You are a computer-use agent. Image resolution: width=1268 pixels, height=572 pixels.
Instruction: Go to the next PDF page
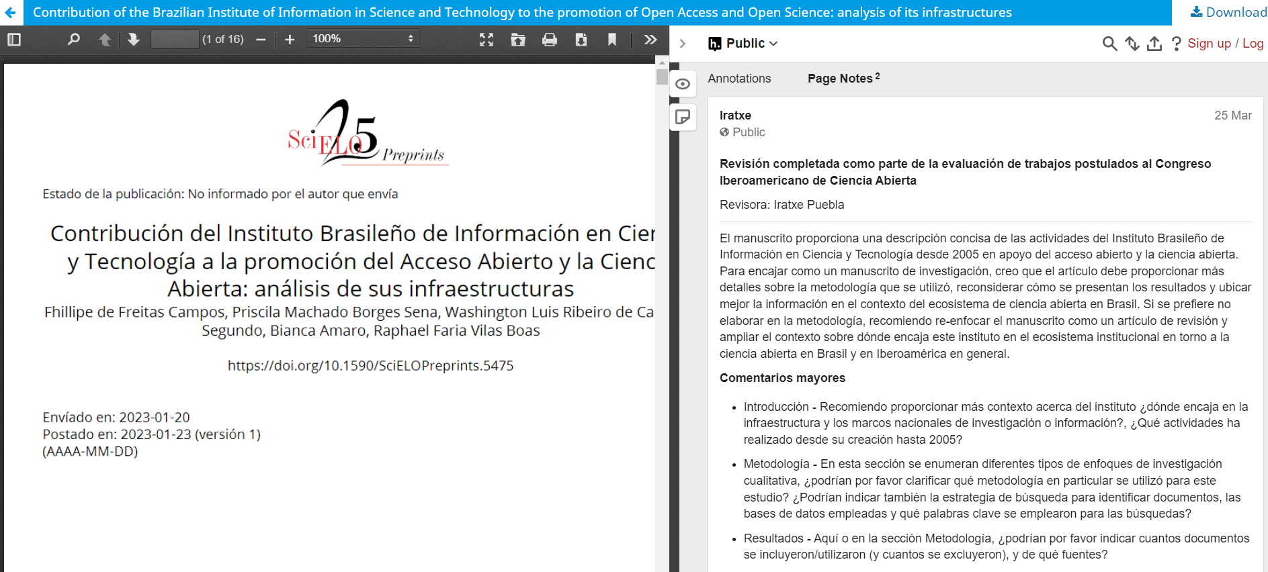point(133,40)
